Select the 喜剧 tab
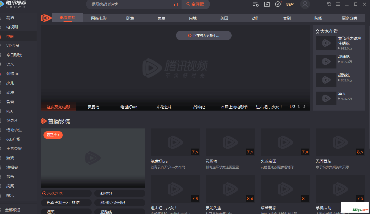The width and height of the screenshot is (370, 214). pyautogui.click(x=287, y=18)
